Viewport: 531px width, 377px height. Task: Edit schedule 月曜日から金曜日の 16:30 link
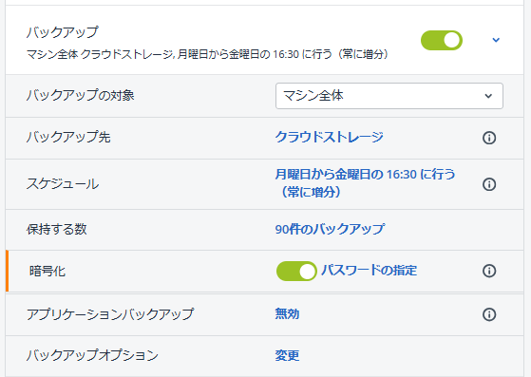click(365, 183)
